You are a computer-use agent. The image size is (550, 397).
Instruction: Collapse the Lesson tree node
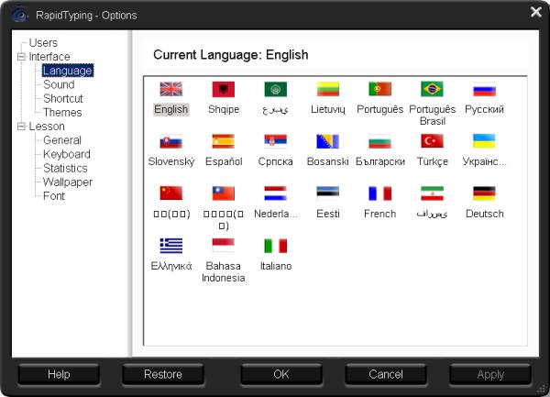click(21, 127)
